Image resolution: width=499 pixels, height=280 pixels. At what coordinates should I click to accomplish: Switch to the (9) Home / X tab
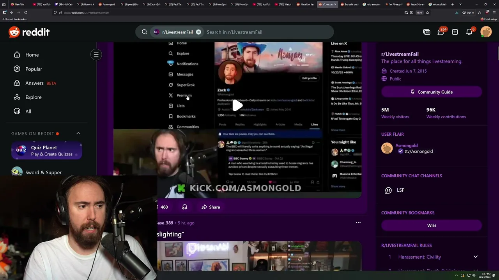point(85,4)
